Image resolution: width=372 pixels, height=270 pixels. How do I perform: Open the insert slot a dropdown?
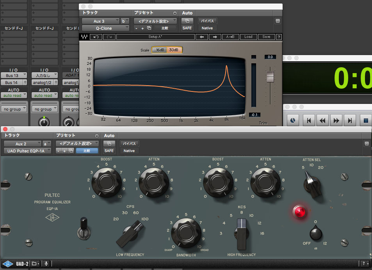[47, 144]
